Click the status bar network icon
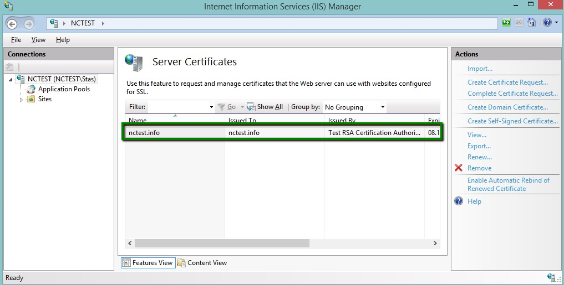 pos(551,277)
